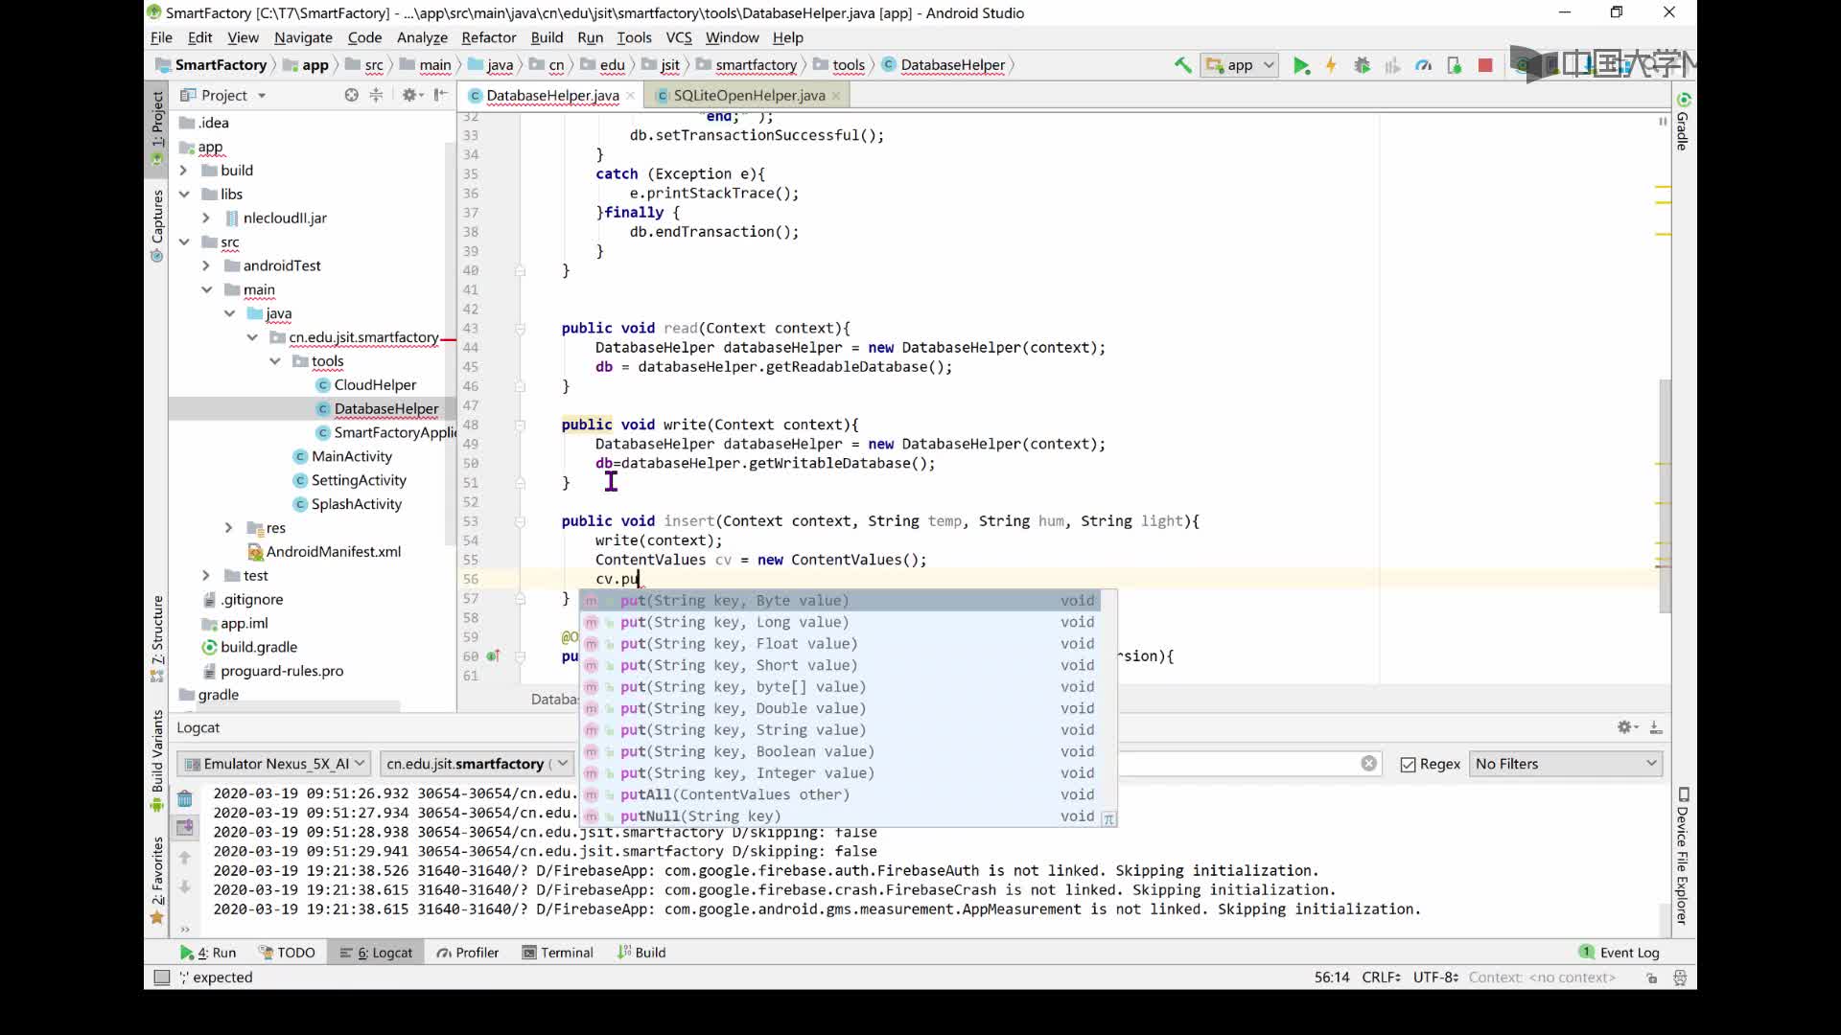This screenshot has width=1841, height=1035.
Task: Open the No Filters dropdown in Logcat
Action: (x=1566, y=764)
